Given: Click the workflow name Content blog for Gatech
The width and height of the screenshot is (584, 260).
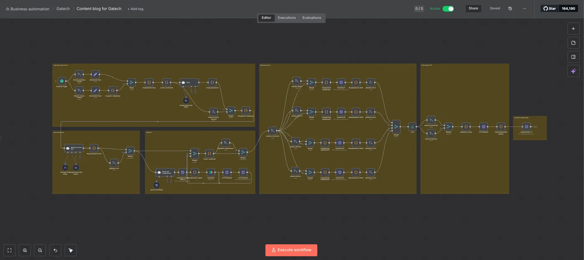Looking at the screenshot, I should (99, 9).
